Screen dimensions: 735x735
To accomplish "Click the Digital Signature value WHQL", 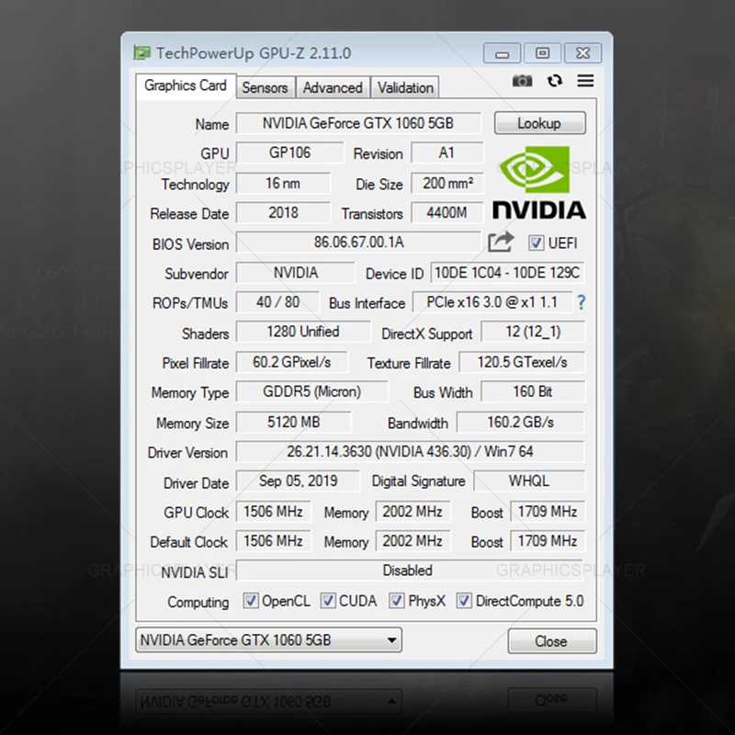I will [529, 481].
